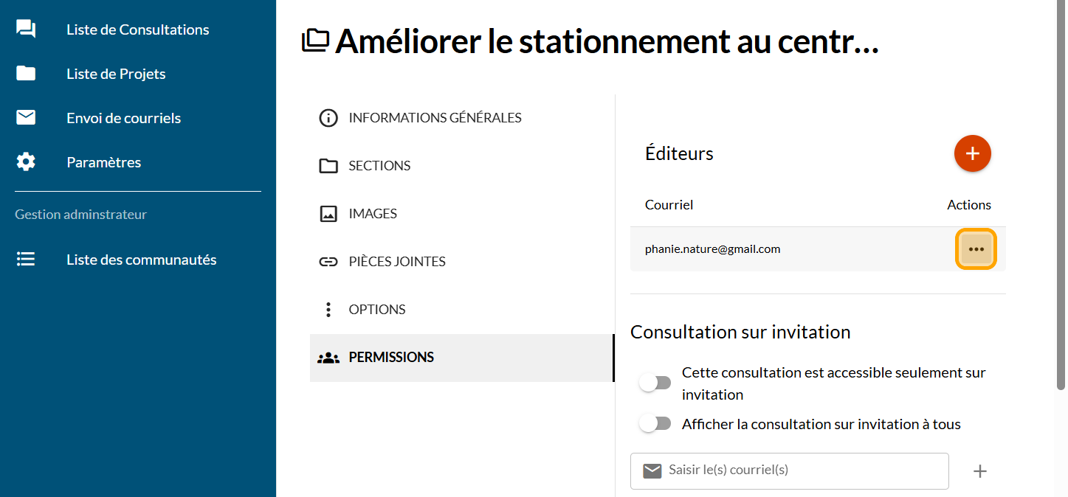The height and width of the screenshot is (497, 1068).
Task: Select the PIÈCES JOINTES tab
Action: (396, 262)
